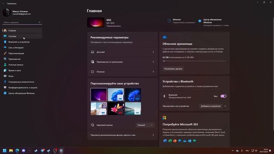
Task: Click the Word icon in Microsoft 365 card
Action: tap(165, 141)
